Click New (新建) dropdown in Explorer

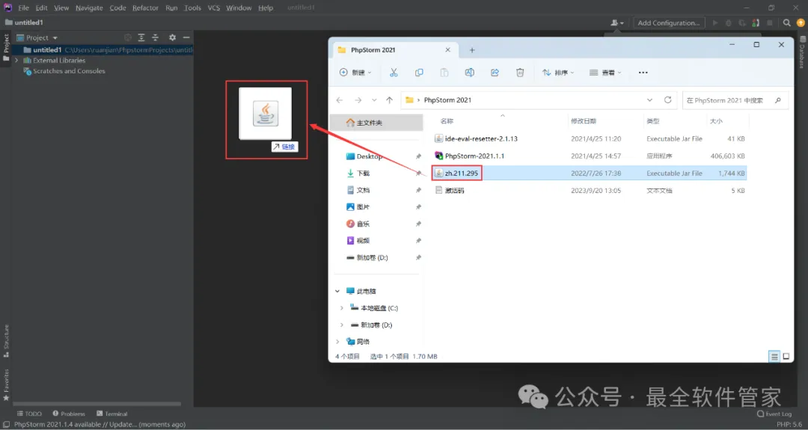pos(355,73)
